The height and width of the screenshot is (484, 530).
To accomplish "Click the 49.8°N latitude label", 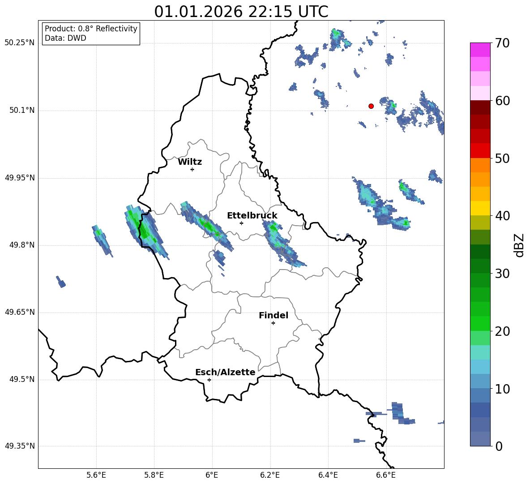I will 21,245.
